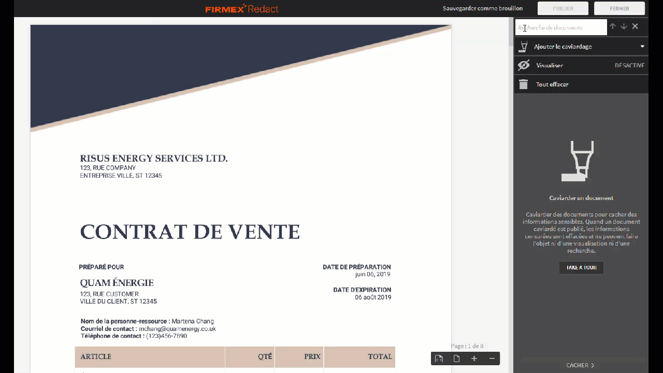Click the PRIX column header

click(x=312, y=356)
